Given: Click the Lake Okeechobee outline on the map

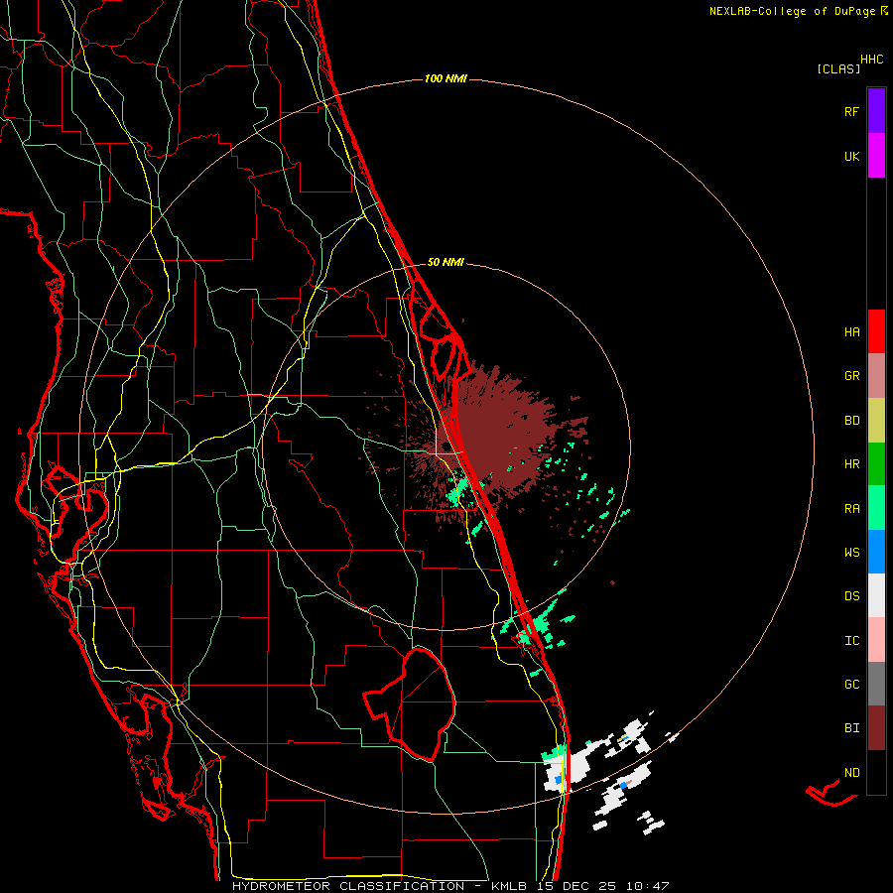Looking at the screenshot, I should (x=411, y=703).
